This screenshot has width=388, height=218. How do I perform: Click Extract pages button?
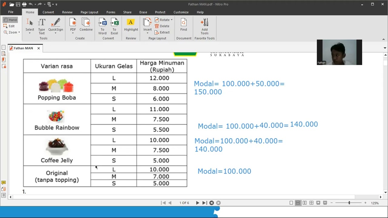pyautogui.click(x=162, y=32)
